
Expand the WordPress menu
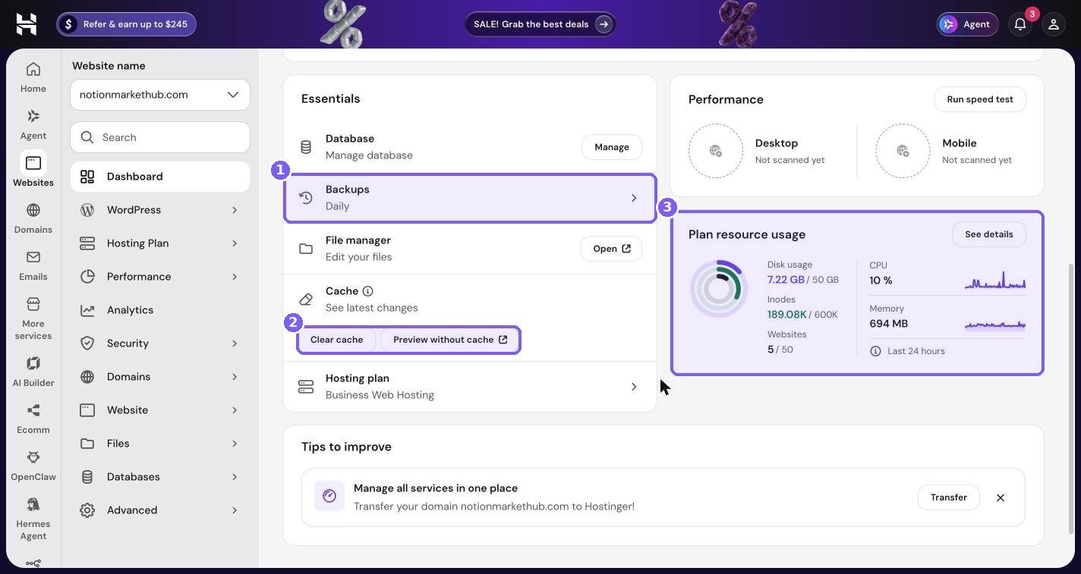(x=160, y=210)
